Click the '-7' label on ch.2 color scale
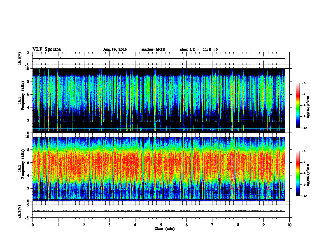Screen dimensions: 326x252 (x=304, y=162)
